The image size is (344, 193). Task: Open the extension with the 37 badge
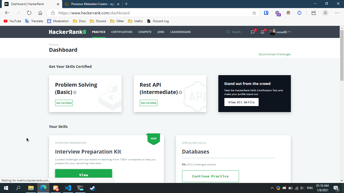[x=278, y=13]
